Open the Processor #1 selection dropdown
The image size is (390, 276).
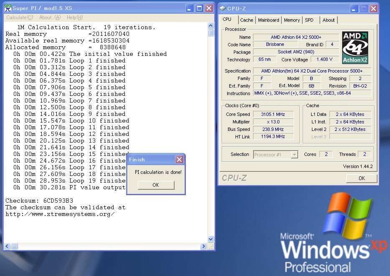pyautogui.click(x=294, y=155)
